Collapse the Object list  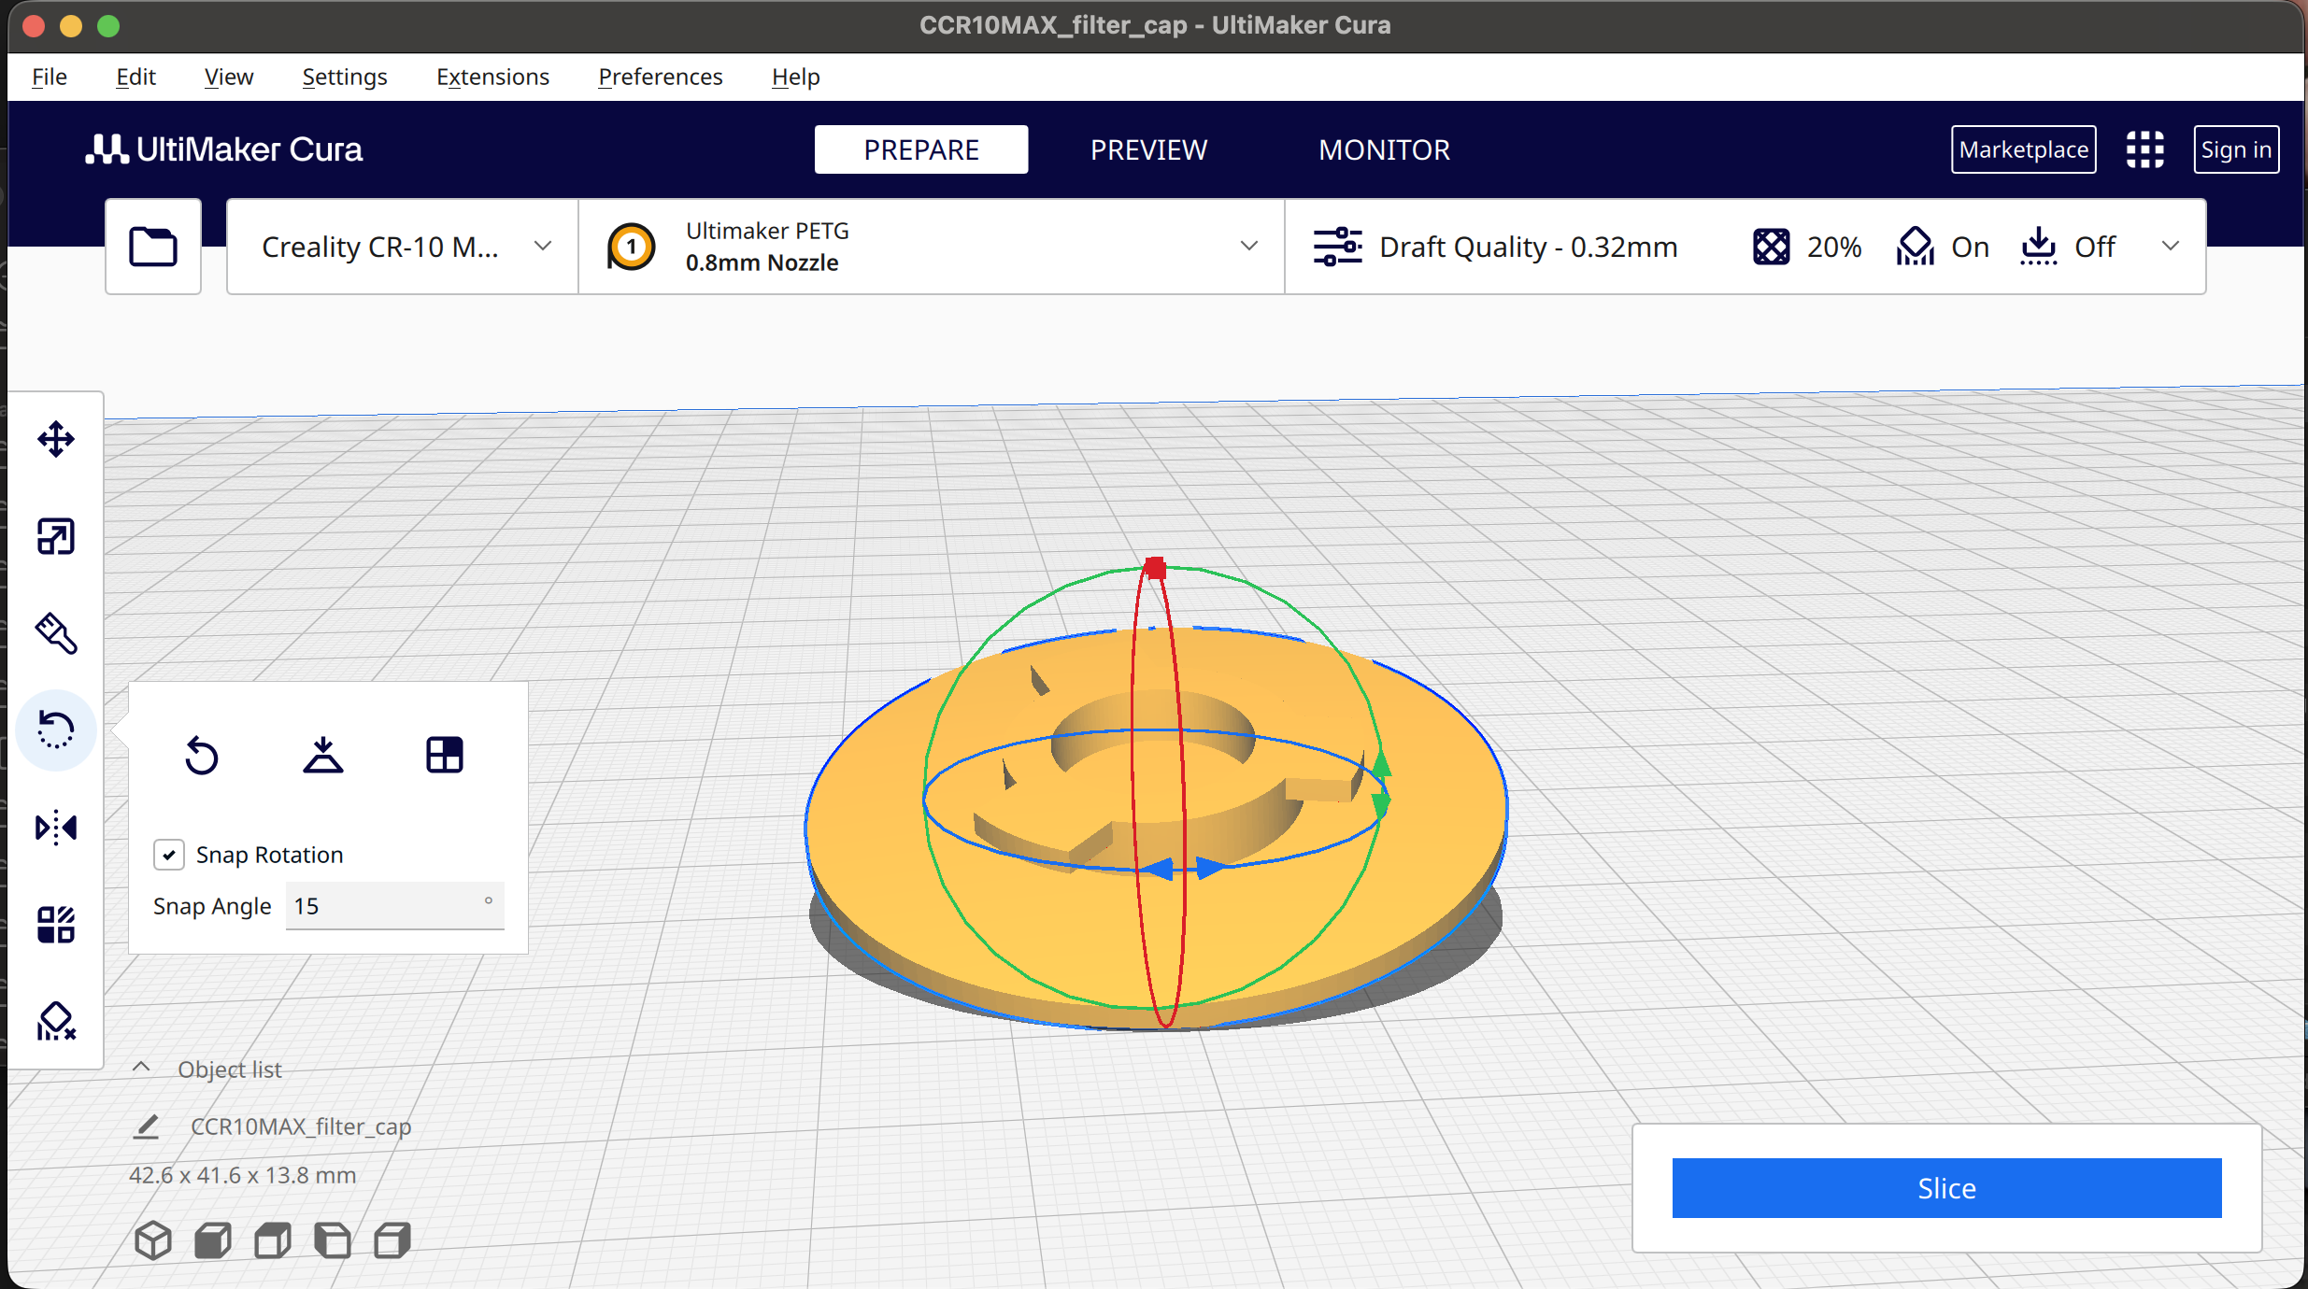coord(141,1068)
